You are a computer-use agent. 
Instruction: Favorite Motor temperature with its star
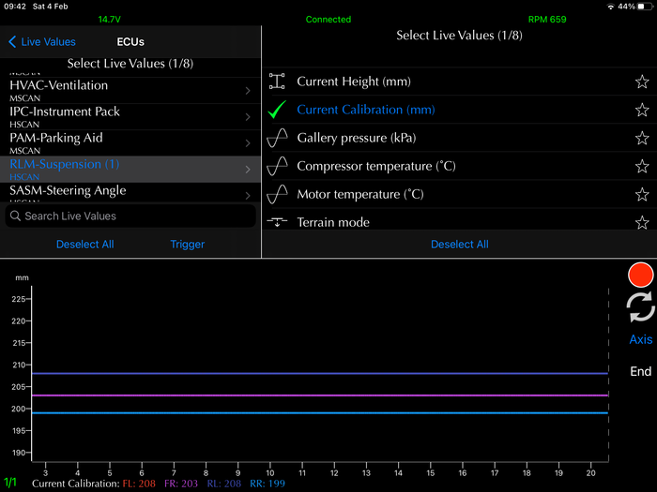pyautogui.click(x=642, y=194)
